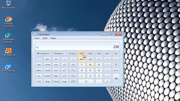This screenshot has width=180, height=101.
Task: Click the pi constant key
Action: point(39,76)
